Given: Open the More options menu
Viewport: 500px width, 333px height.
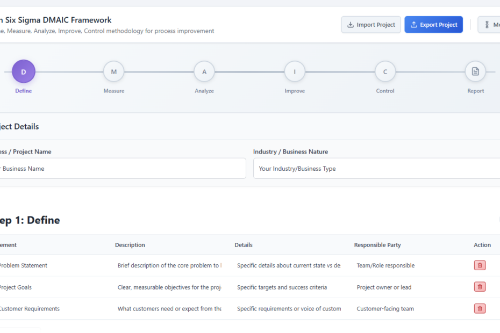Looking at the screenshot, I should 489,25.
